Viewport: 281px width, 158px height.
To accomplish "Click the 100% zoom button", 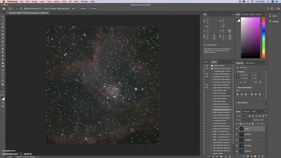I will [x=73, y=8].
